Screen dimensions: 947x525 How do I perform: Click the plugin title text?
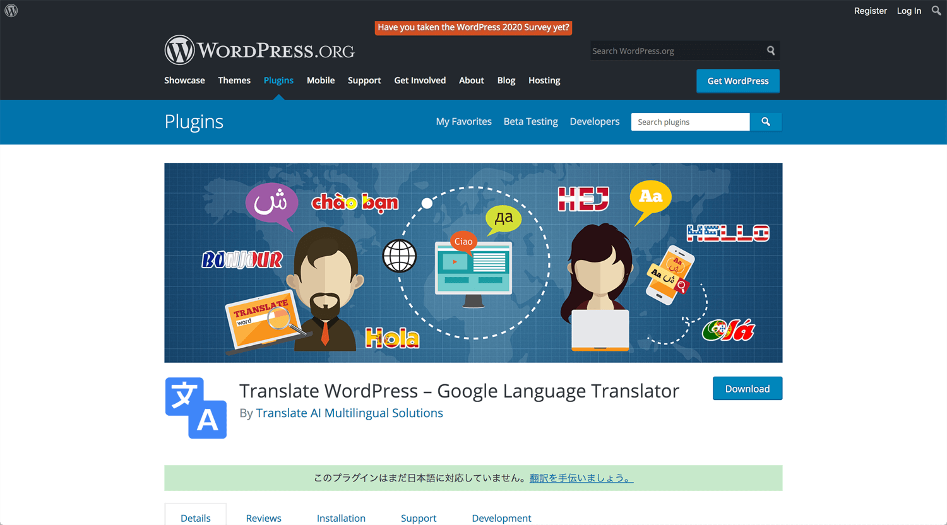click(x=459, y=391)
